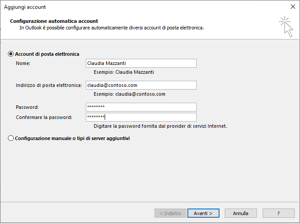Select Account di posta elettronica radio button
This screenshot has width=300, height=223.
point(11,54)
